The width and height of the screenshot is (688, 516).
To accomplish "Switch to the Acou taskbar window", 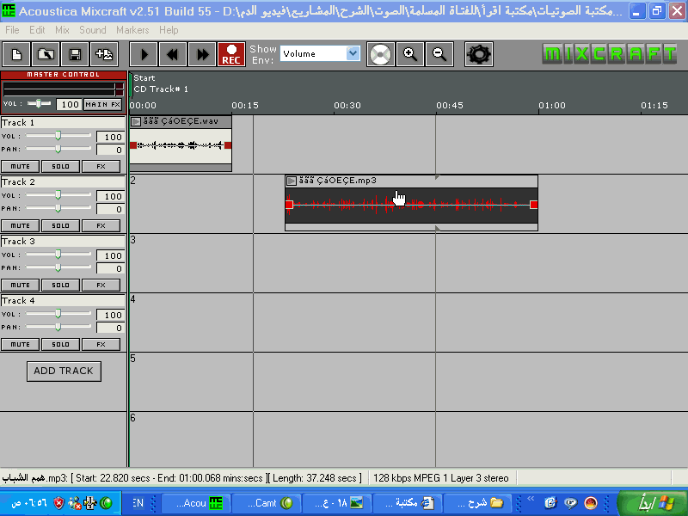I will [196, 503].
